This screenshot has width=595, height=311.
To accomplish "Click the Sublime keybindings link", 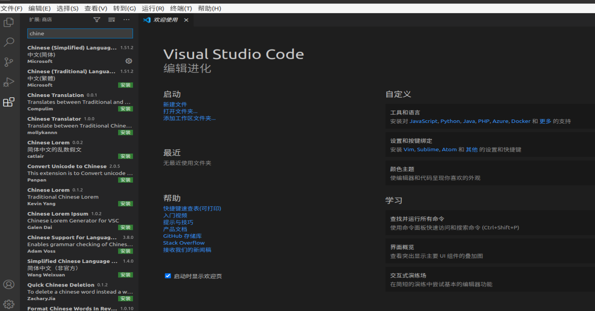I will click(x=428, y=149).
